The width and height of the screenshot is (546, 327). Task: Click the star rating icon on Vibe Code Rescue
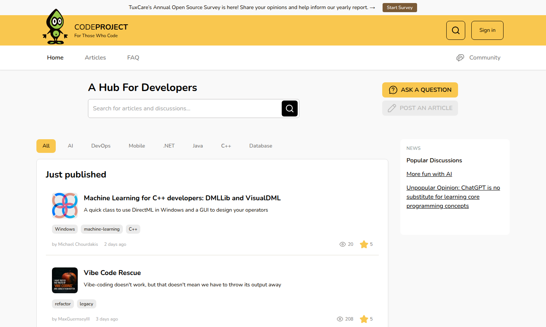pyautogui.click(x=365, y=319)
